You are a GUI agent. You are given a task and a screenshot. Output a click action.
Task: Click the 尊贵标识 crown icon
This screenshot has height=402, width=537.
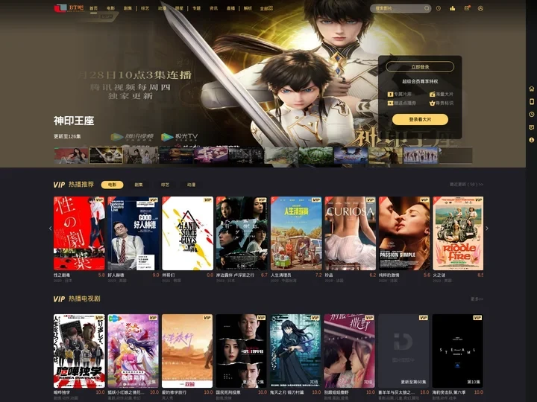tap(432, 103)
